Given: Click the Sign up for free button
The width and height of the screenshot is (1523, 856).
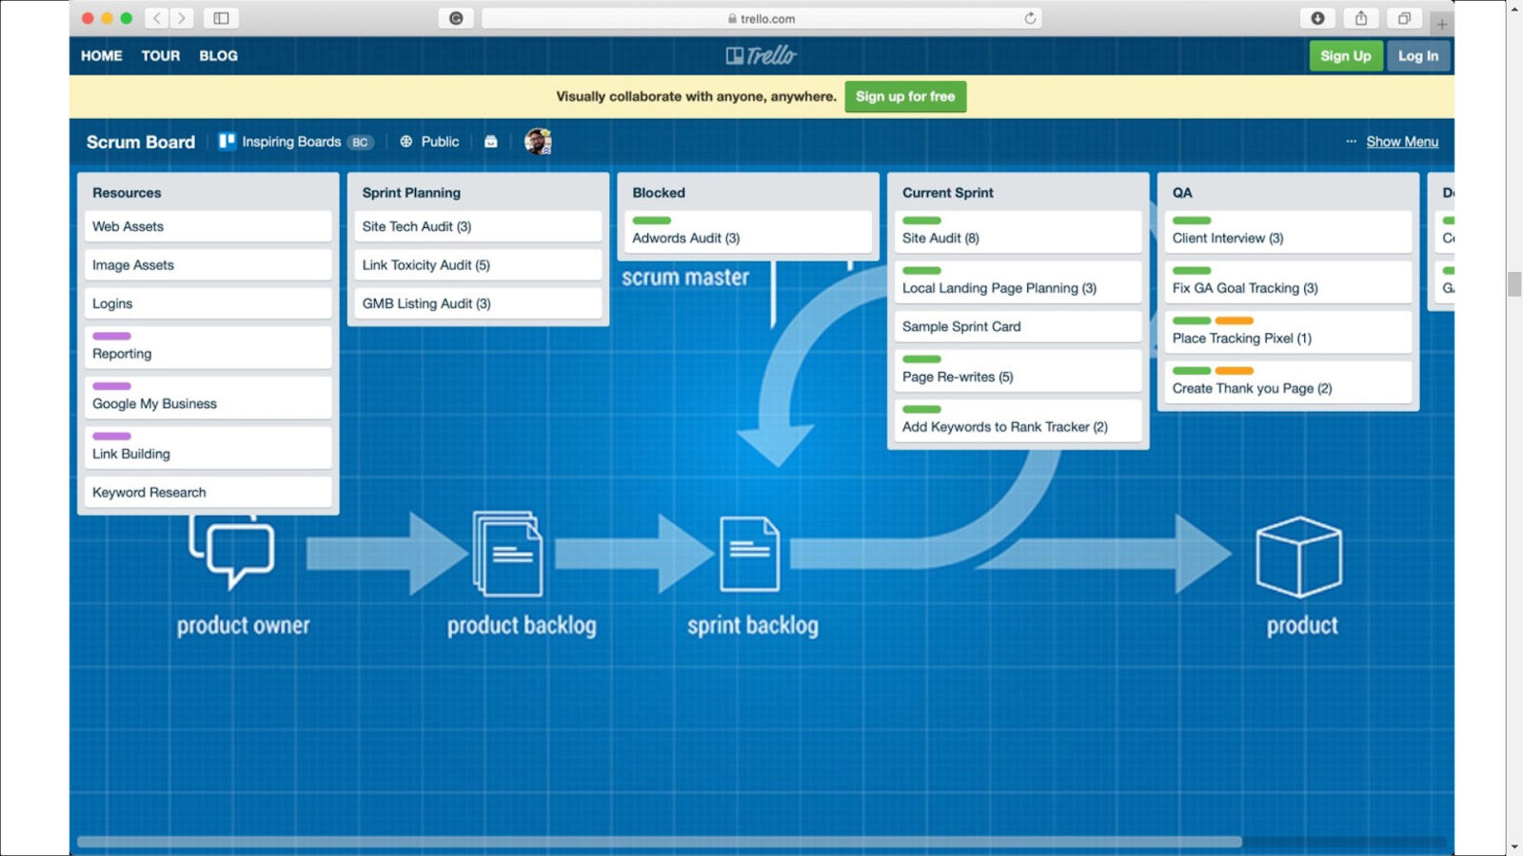Looking at the screenshot, I should 905,96.
